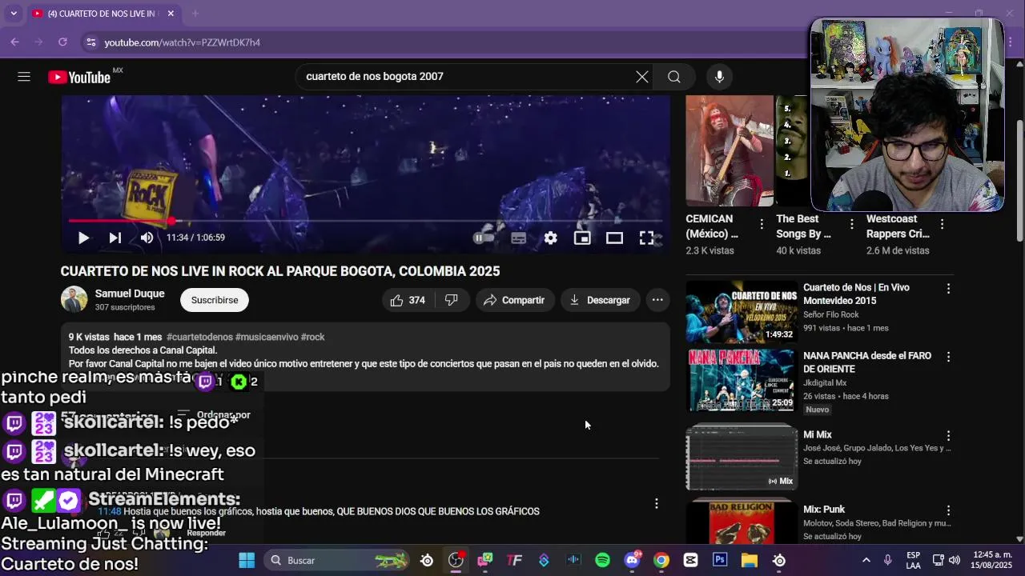This screenshot has width=1025, height=576.
Task: Open File Explorer from the taskbar
Action: tap(750, 560)
